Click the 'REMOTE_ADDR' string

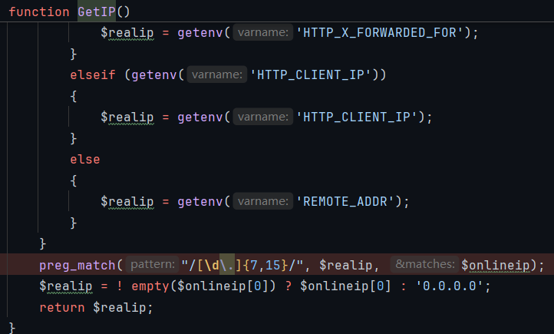348,200
